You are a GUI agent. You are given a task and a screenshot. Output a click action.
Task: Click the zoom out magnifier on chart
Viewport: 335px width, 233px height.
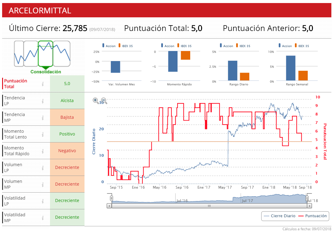click(x=104, y=101)
